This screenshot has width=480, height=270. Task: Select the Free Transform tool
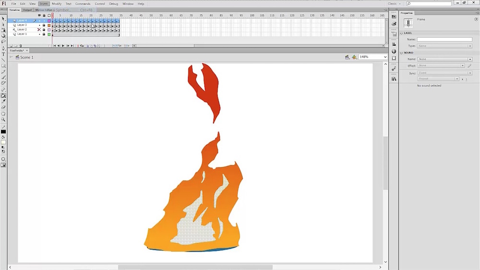pyautogui.click(x=3, y=30)
